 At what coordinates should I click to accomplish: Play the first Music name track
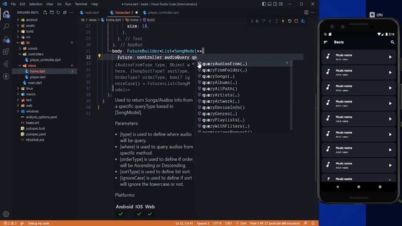coord(390,57)
